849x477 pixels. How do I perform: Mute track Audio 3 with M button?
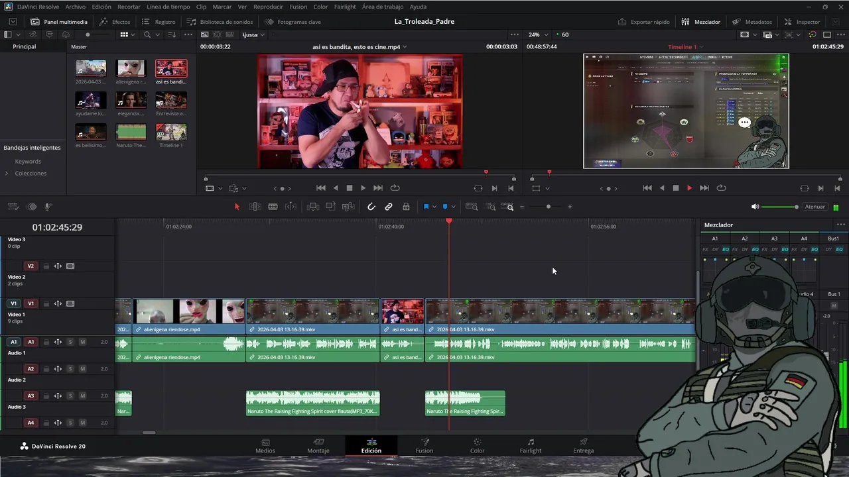pyautogui.click(x=82, y=396)
